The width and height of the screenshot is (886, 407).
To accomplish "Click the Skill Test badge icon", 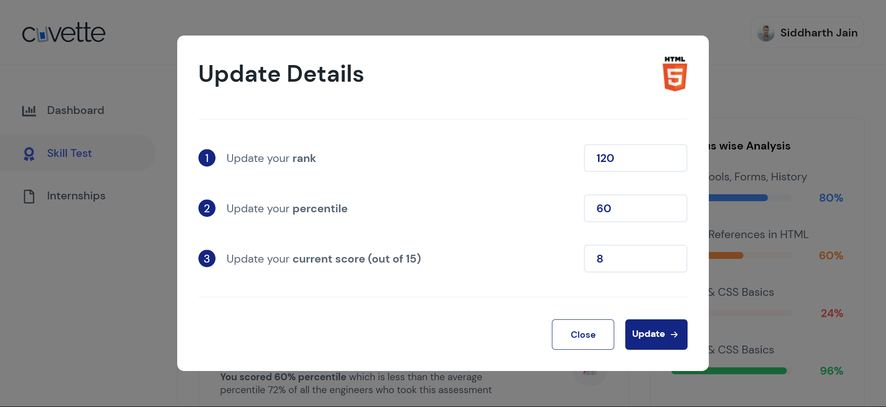I will coord(29,153).
